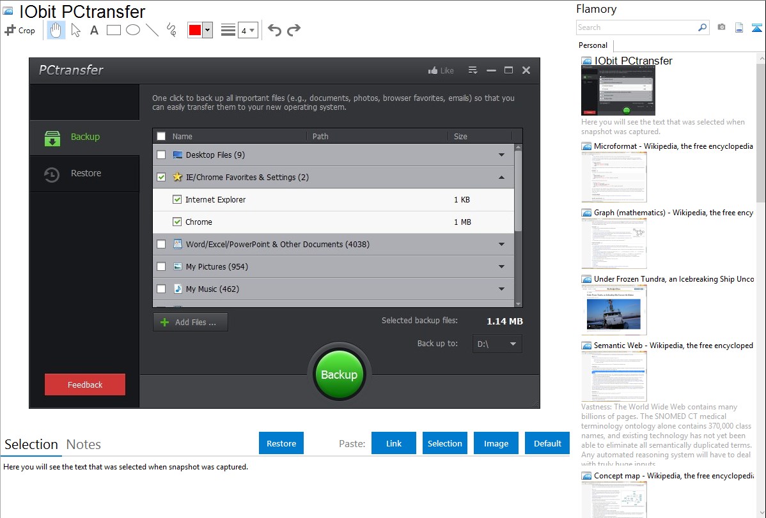Open the line width dropdown showing 4
Image resolution: width=766 pixels, height=518 pixels.
(x=247, y=30)
